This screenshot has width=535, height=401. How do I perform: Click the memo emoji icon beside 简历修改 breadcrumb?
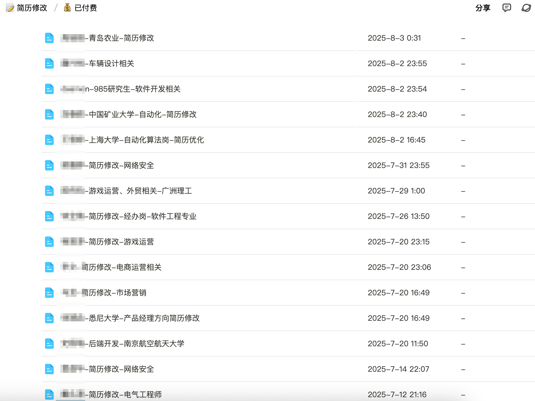[x=10, y=8]
